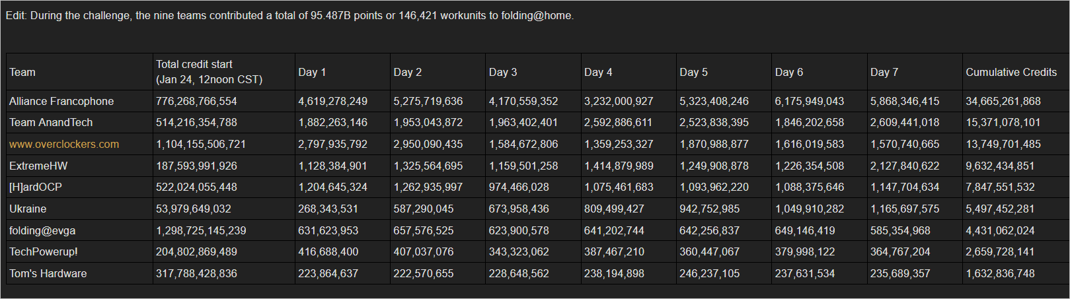Open the www.overclockers.com link

pyautogui.click(x=64, y=144)
